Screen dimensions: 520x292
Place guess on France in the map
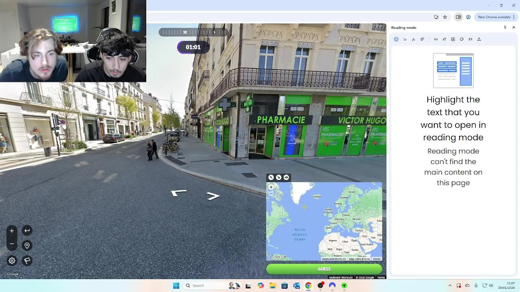pos(333,223)
